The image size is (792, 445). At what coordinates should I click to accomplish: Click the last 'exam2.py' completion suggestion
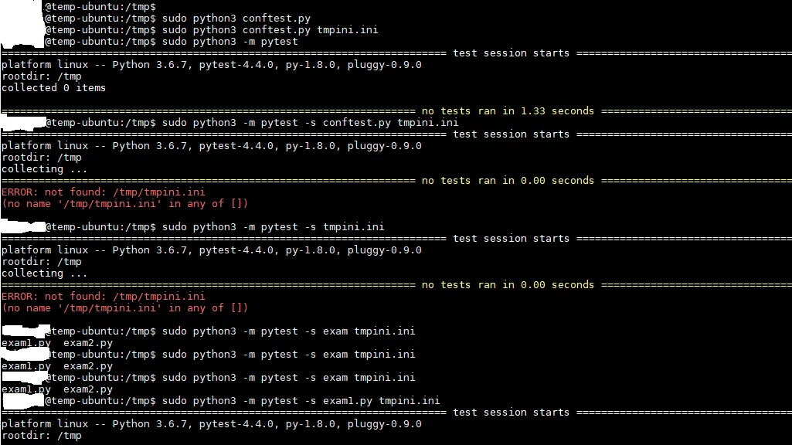(x=88, y=389)
